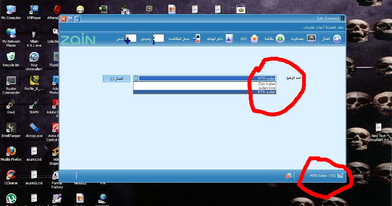Close the Zain Connect window
Viewport: 392px width, 206px height.
[x=63, y=19]
